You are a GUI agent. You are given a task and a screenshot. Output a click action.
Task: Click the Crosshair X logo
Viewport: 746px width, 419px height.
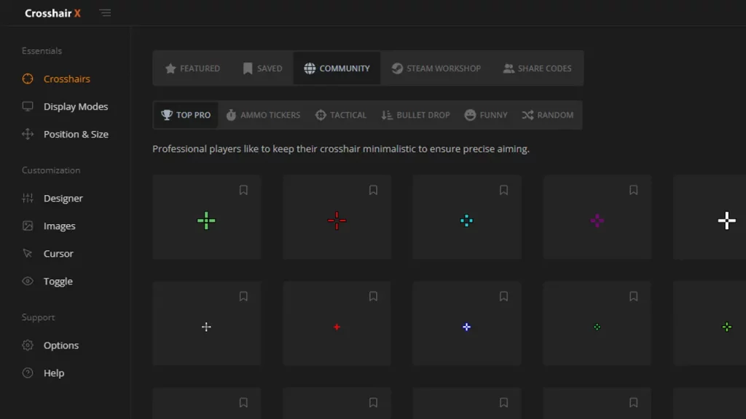click(x=52, y=13)
